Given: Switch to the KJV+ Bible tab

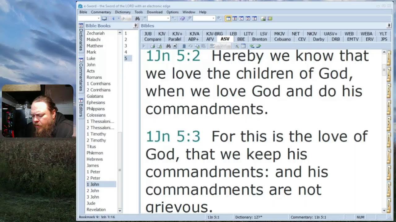Looking at the screenshot, I should click(x=177, y=34).
